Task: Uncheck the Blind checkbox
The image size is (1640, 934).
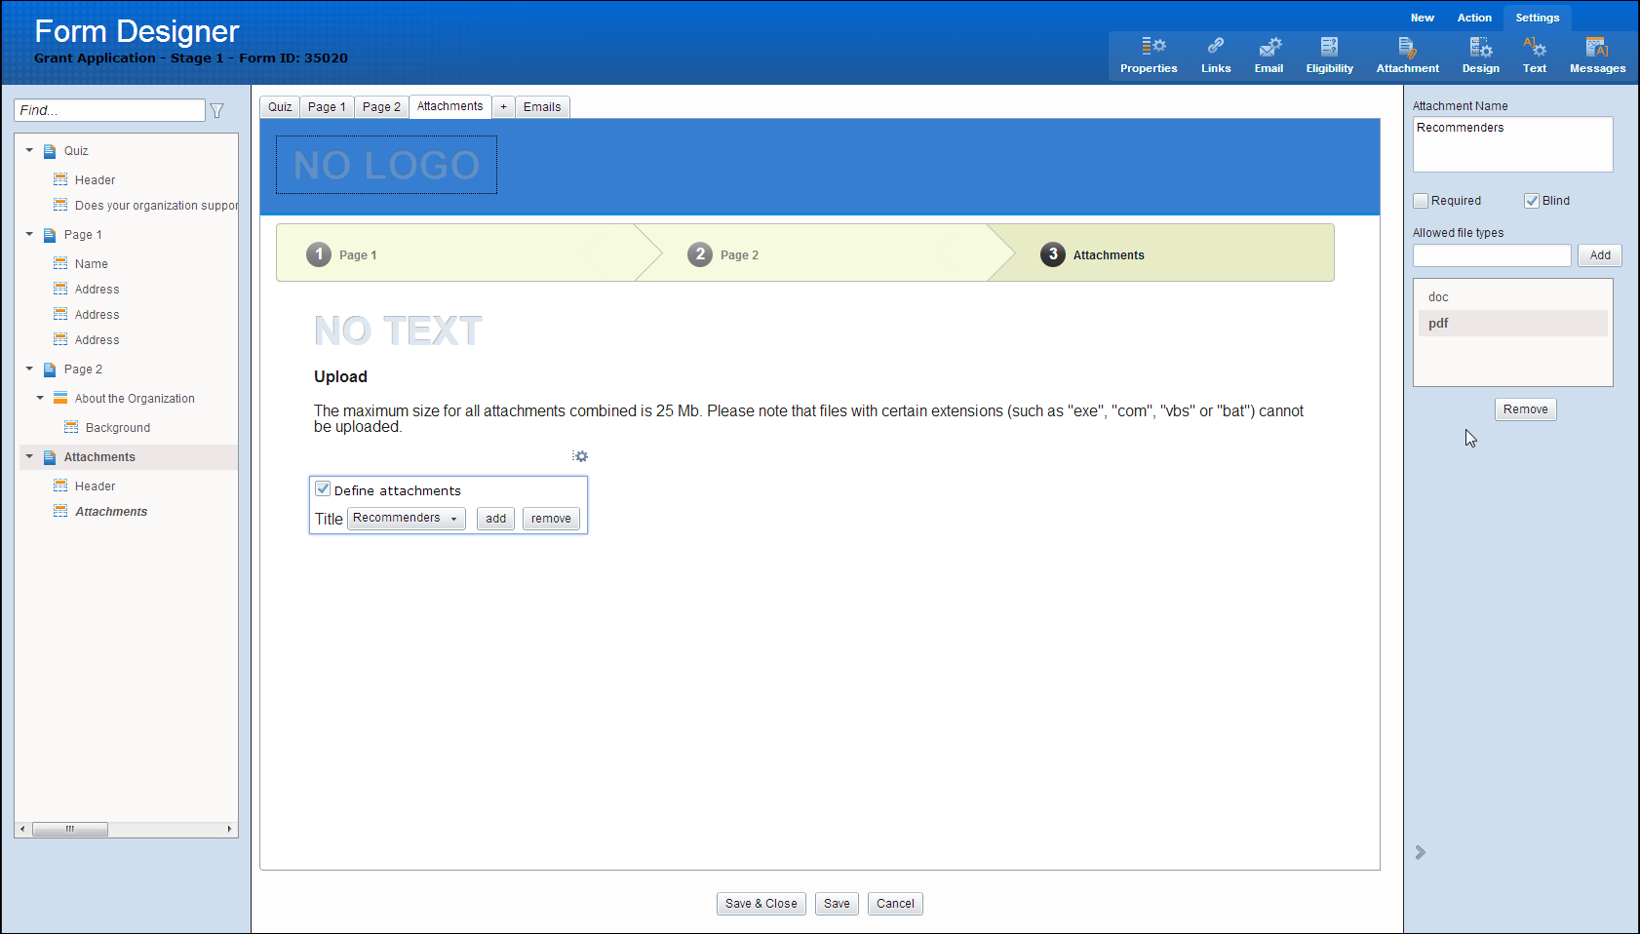Action: pos(1532,201)
